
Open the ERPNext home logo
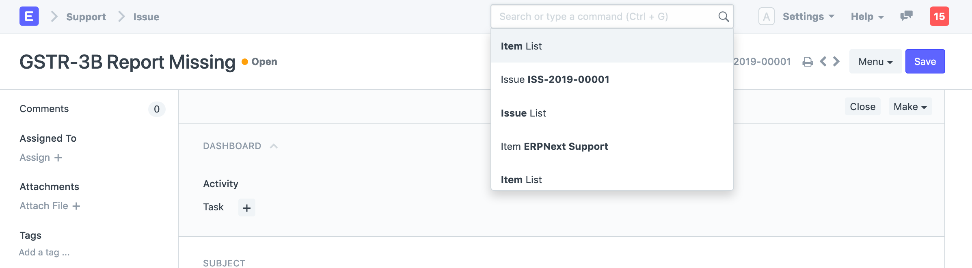point(29,17)
